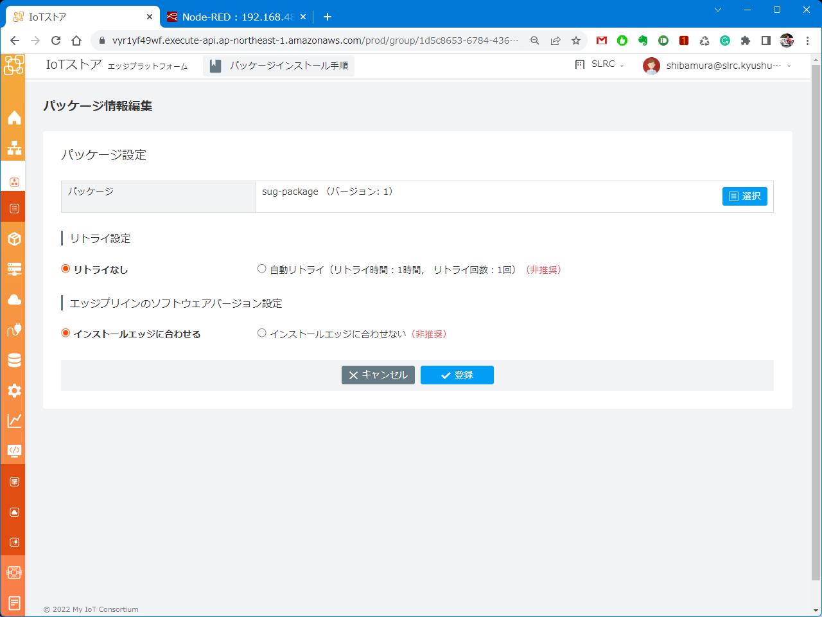Click the IoTストア header title
This screenshot has width=822, height=617.
pyautogui.click(x=74, y=64)
